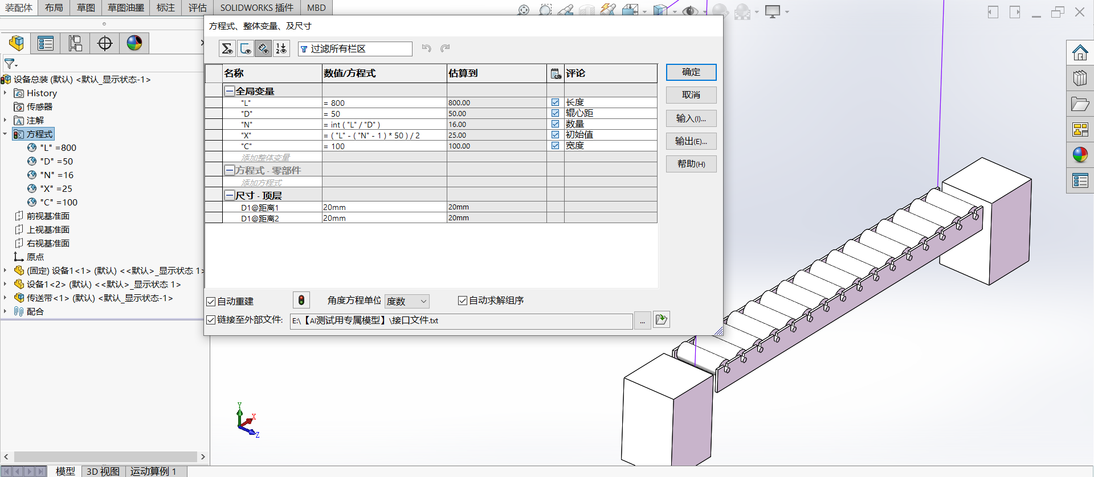Click the 确定 button
Image resolution: width=1094 pixels, height=477 pixels.
(x=691, y=72)
